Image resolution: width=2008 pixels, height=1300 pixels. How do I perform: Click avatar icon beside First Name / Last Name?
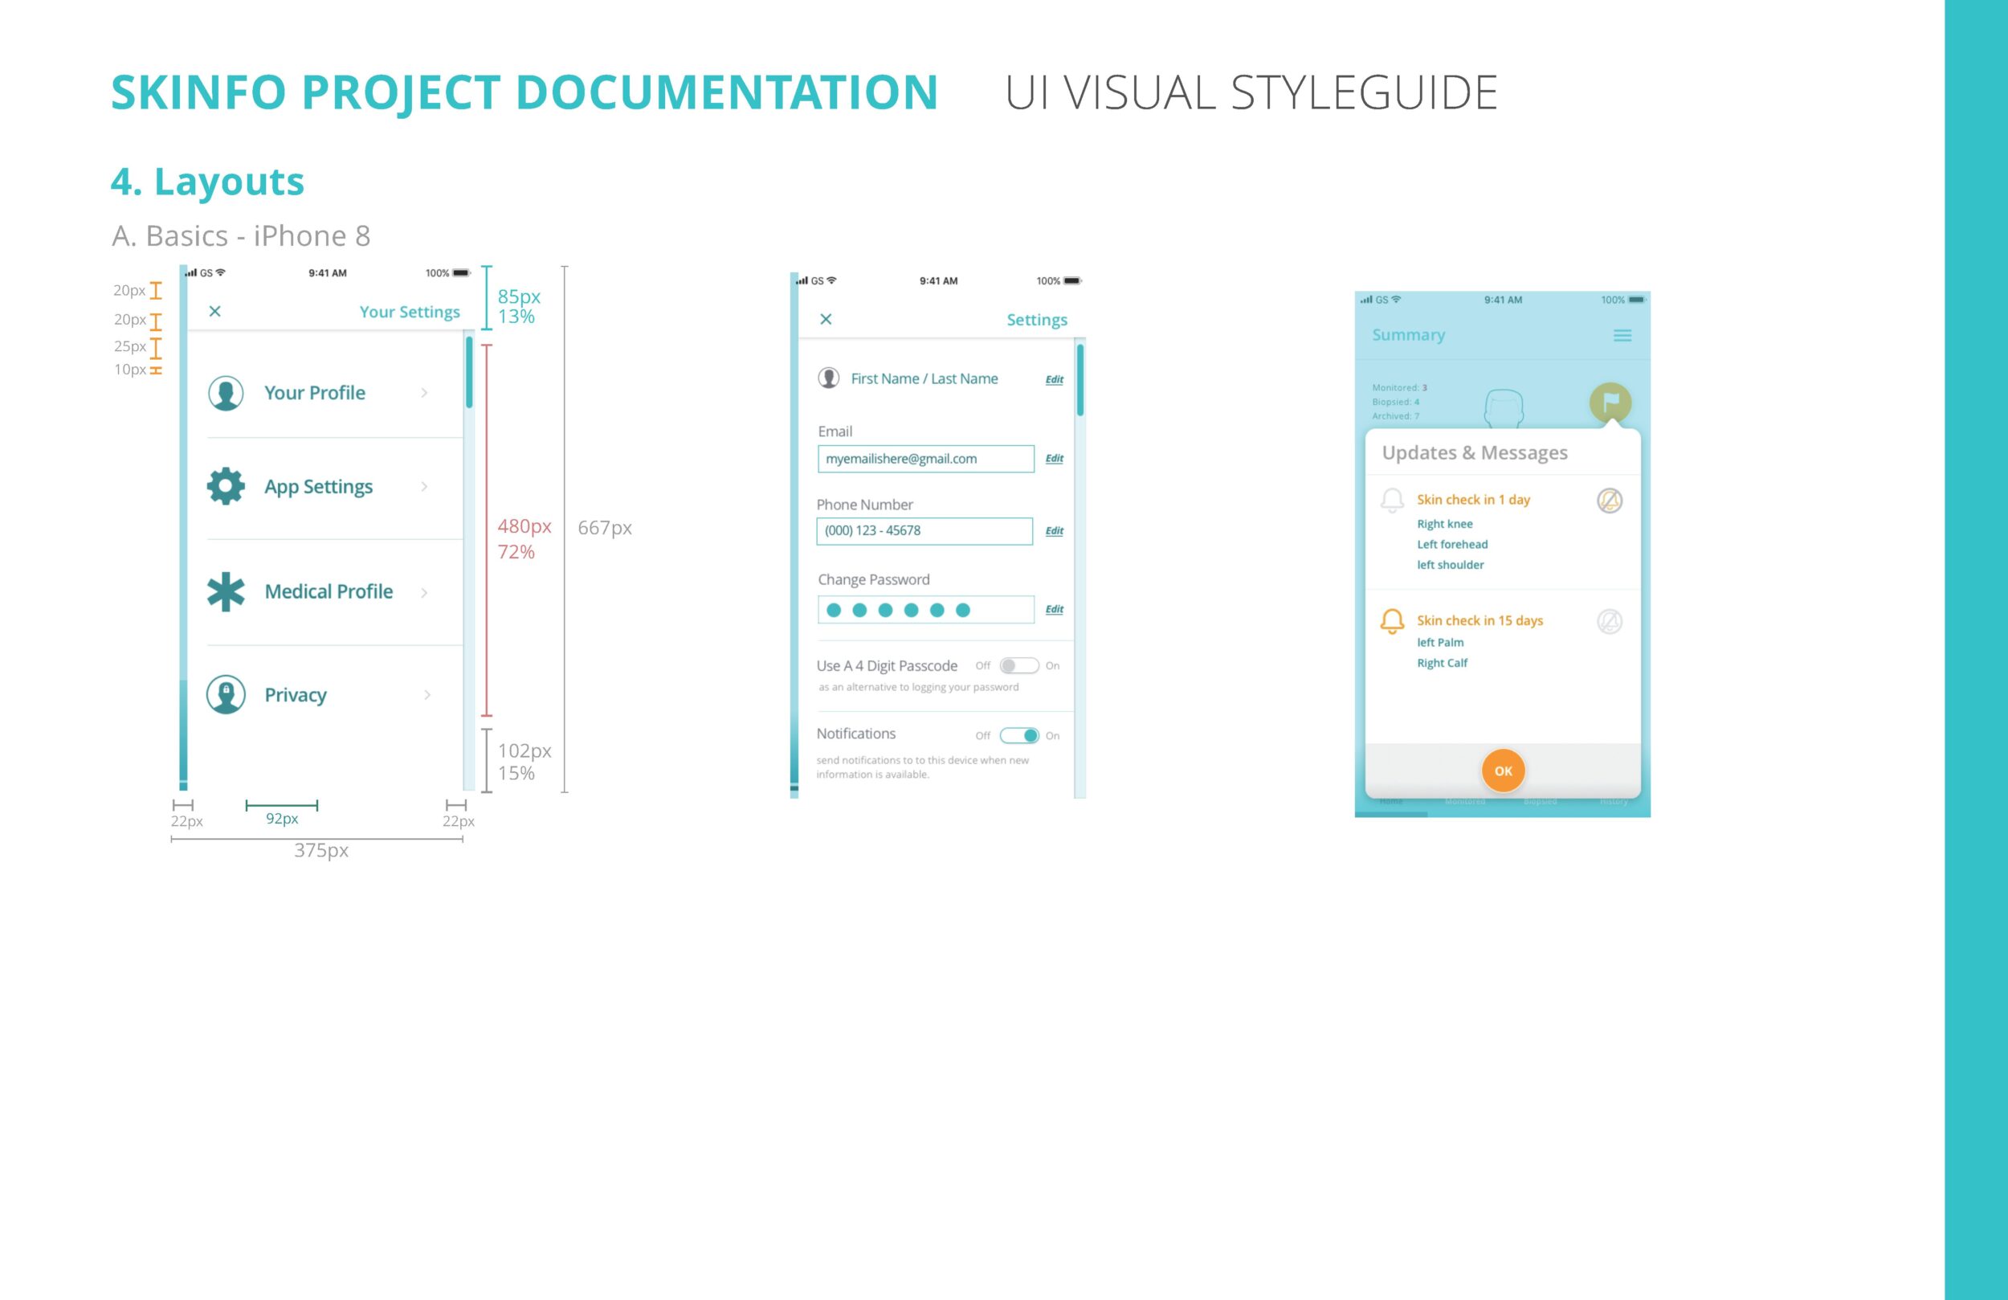(x=829, y=378)
